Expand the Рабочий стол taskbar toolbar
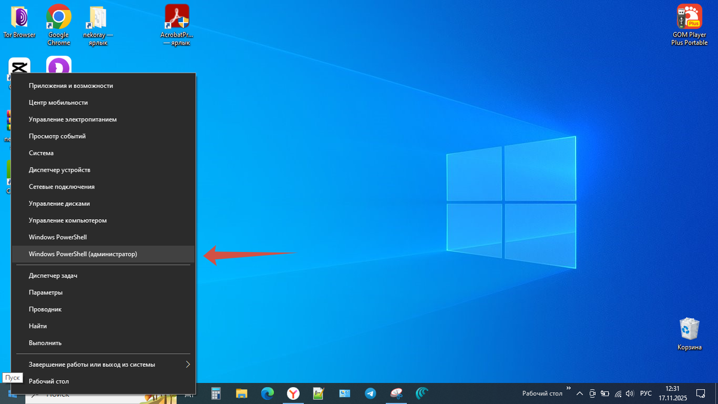The height and width of the screenshot is (404, 718). click(570, 389)
